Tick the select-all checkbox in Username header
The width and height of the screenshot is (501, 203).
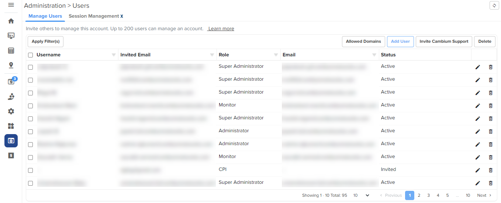pyautogui.click(x=31, y=55)
